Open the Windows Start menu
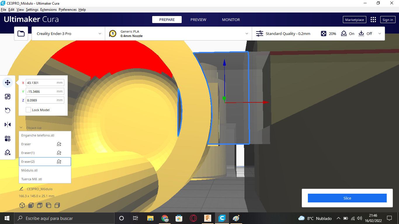 (x=7, y=218)
